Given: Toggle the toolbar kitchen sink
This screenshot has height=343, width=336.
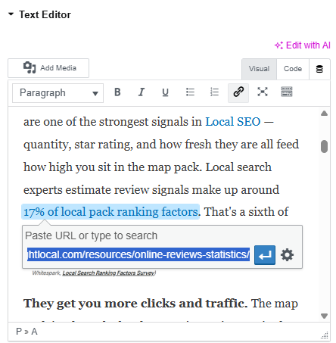Looking at the screenshot, I should pos(287,92).
